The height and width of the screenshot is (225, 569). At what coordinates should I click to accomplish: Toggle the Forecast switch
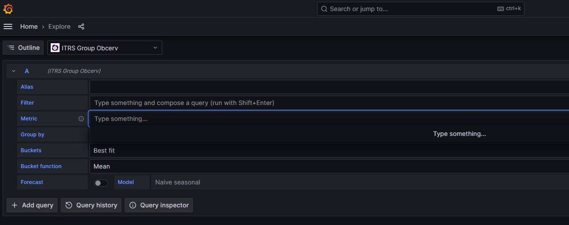[101, 183]
